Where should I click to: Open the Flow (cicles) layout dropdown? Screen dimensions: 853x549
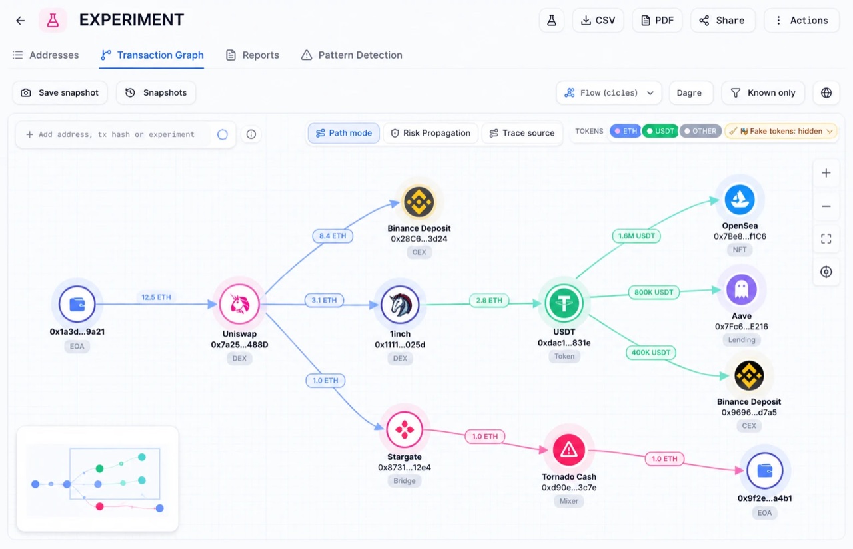609,93
